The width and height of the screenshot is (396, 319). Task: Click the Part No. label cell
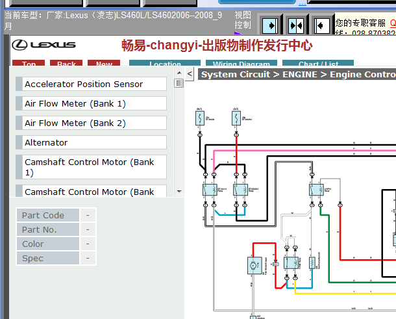(x=48, y=229)
